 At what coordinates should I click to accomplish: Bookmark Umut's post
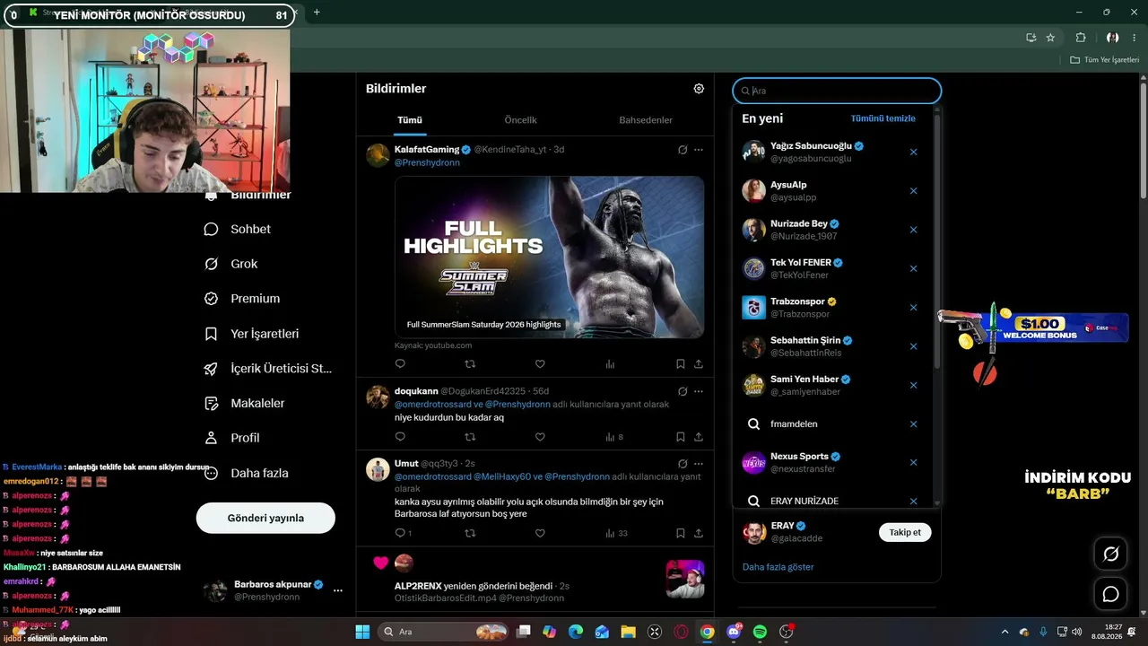pos(680,533)
